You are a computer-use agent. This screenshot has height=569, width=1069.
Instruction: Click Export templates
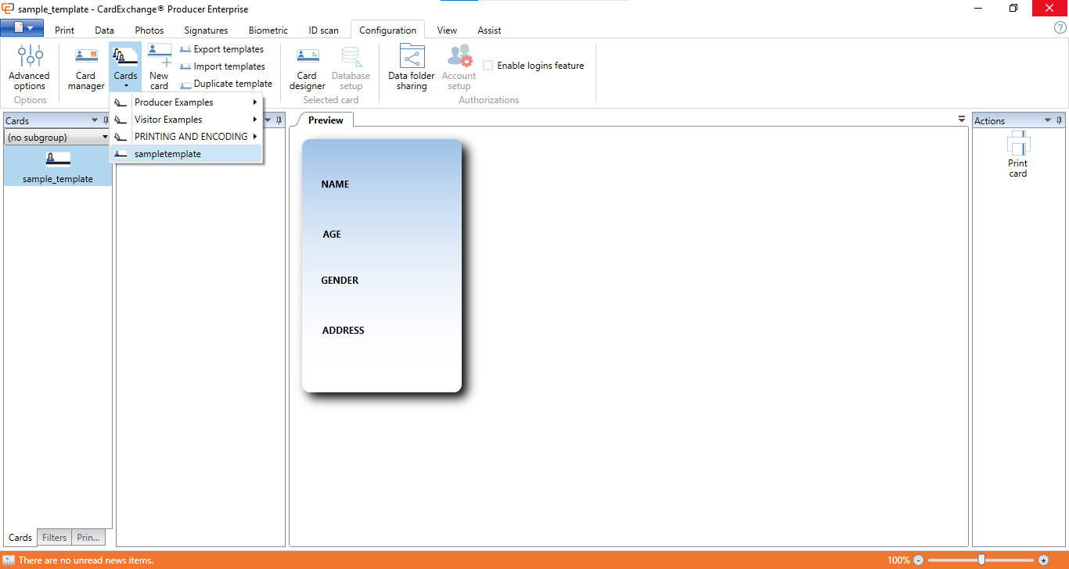click(221, 49)
